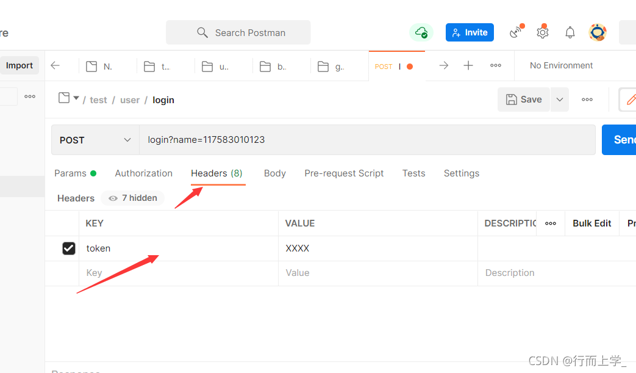Open the cloud sync status icon
Image resolution: width=636 pixels, height=373 pixels.
pos(421,32)
